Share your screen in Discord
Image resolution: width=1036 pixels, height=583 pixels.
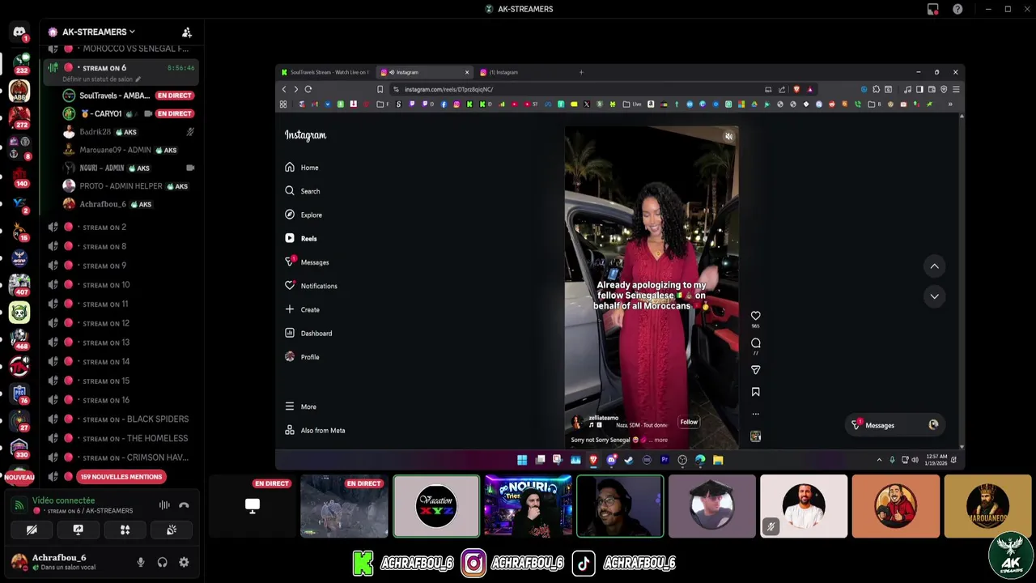pyautogui.click(x=78, y=530)
